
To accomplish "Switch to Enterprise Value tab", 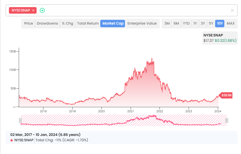I will coord(142,23).
